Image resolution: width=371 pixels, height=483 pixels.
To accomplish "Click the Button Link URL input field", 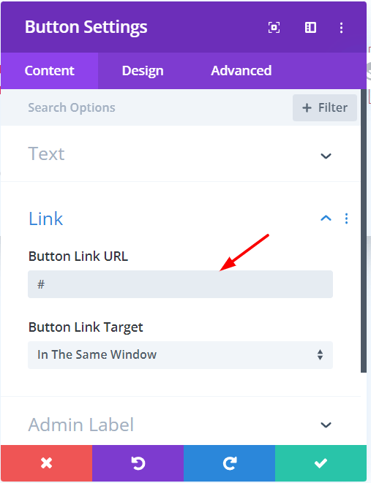I will coord(181,284).
